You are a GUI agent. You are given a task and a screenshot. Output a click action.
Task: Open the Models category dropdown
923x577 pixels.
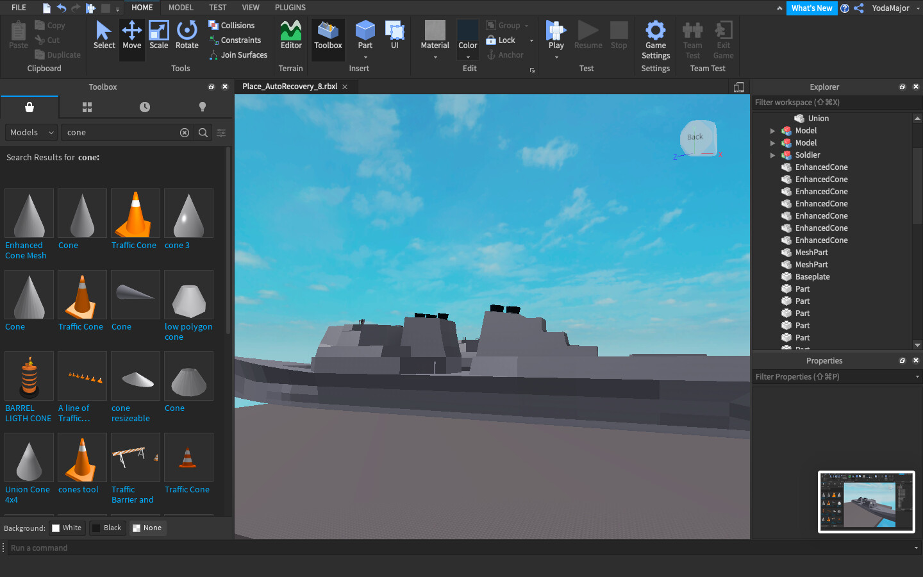[31, 133]
